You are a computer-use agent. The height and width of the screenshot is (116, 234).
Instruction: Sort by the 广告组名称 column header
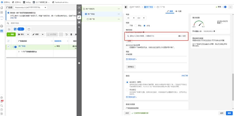pyautogui.click(x=22, y=41)
